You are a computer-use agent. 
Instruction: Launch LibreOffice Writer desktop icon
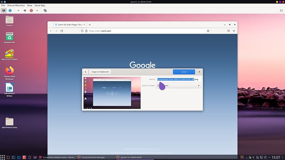point(9,90)
